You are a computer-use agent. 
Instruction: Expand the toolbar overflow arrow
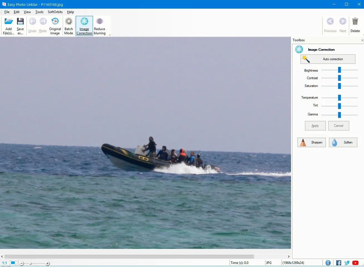110,35
